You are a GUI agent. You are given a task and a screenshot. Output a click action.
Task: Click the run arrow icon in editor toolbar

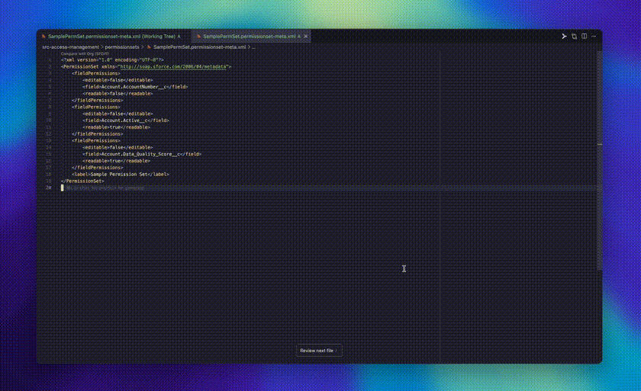pyautogui.click(x=564, y=37)
